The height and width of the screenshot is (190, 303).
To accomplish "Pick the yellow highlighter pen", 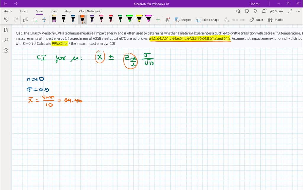I will coord(139,19).
